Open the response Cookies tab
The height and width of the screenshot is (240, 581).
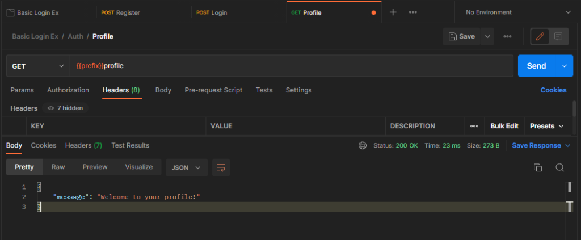43,146
